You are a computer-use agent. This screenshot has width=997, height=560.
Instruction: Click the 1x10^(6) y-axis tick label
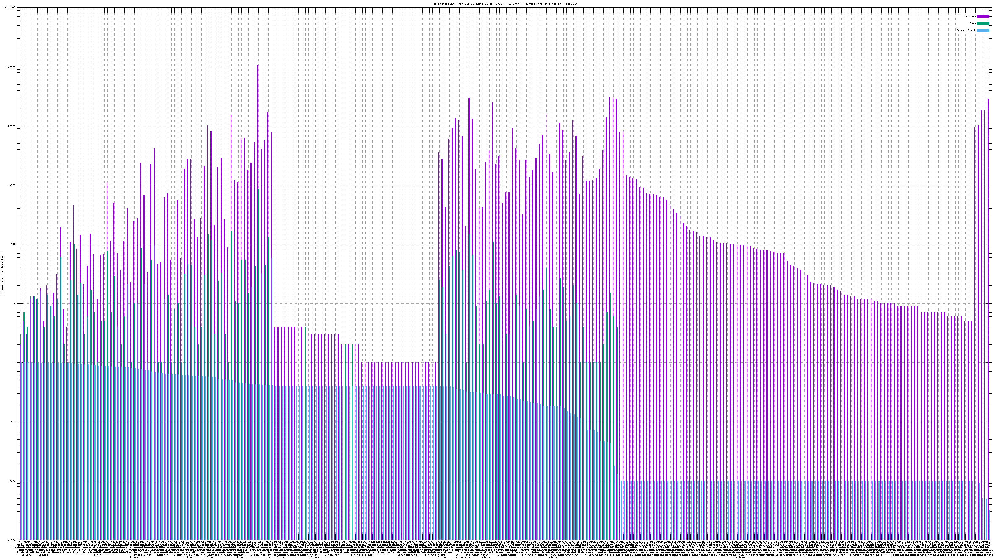pyautogui.click(x=9, y=7)
